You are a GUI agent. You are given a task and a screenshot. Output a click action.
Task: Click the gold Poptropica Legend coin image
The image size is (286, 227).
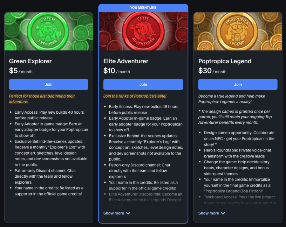tap(238, 31)
